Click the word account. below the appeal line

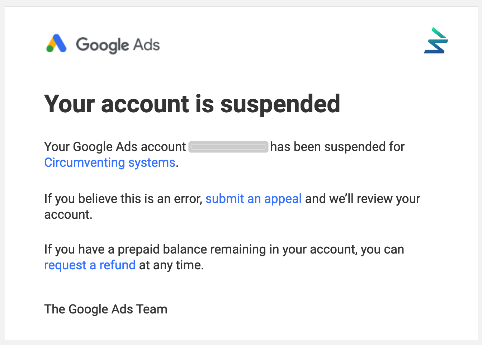[x=68, y=214]
